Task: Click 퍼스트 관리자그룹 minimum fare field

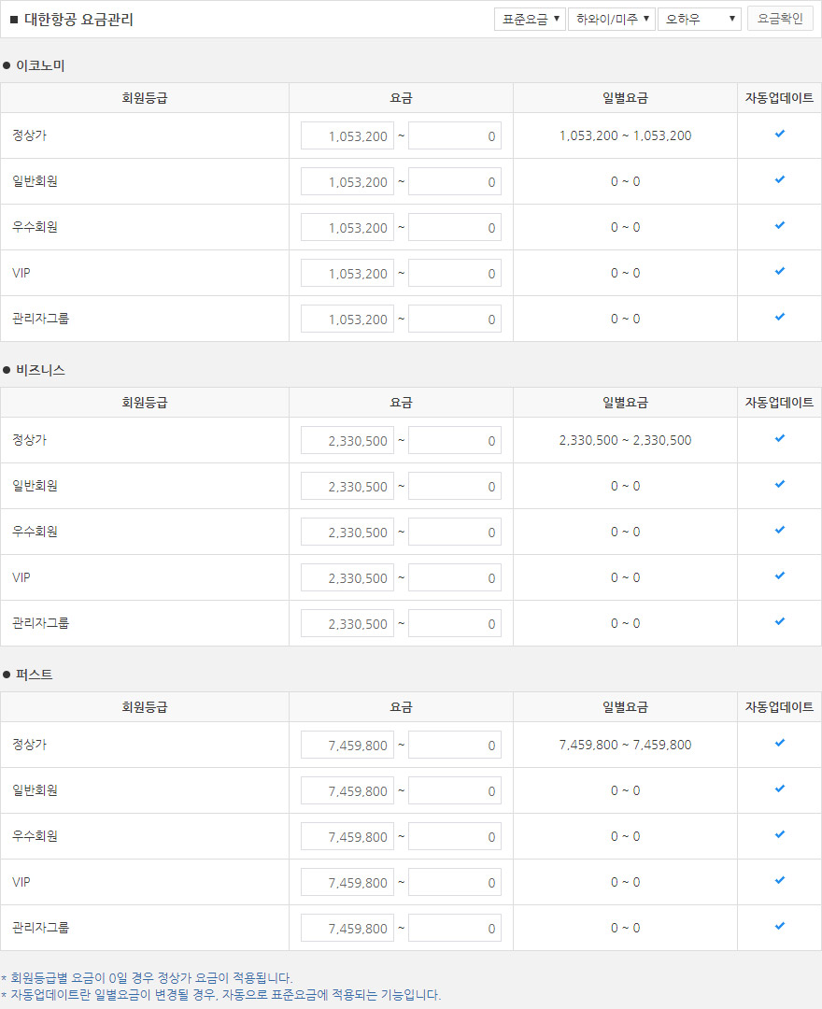Action: [x=347, y=928]
